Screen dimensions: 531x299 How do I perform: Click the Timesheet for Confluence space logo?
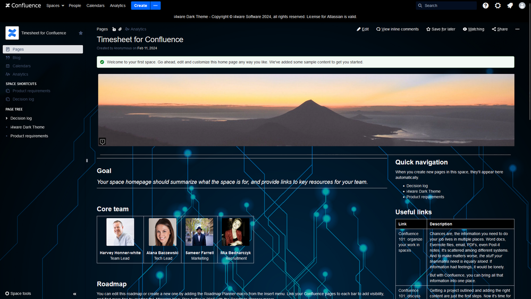pos(12,33)
